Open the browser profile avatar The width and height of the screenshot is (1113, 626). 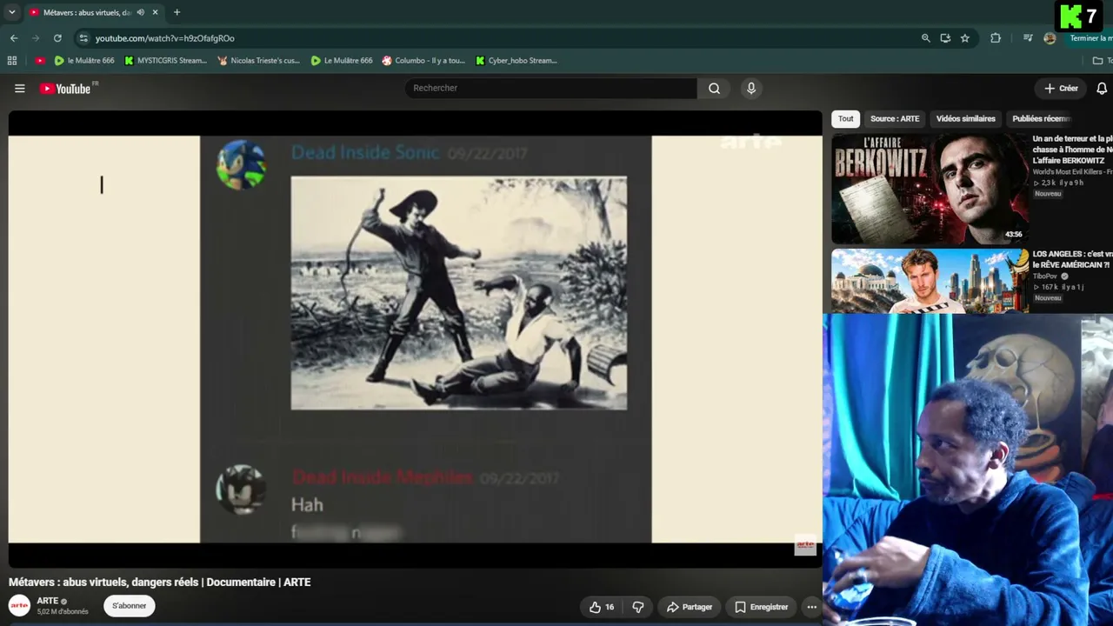click(1050, 38)
